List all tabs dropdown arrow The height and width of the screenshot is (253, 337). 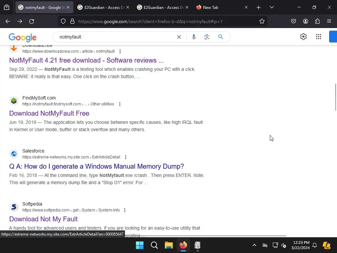(x=272, y=7)
